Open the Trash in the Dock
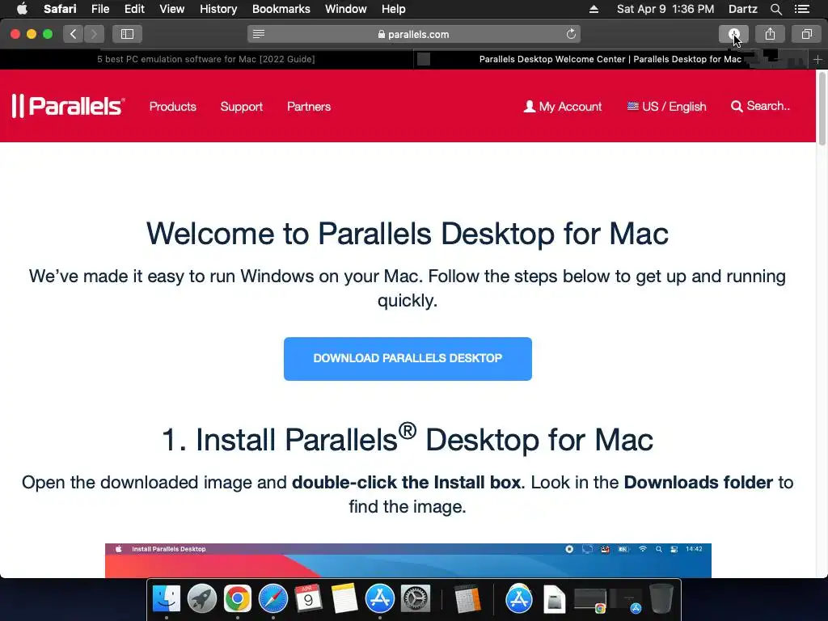This screenshot has height=621, width=828. click(661, 599)
